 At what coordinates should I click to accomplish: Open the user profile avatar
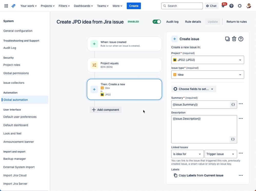(249, 6)
